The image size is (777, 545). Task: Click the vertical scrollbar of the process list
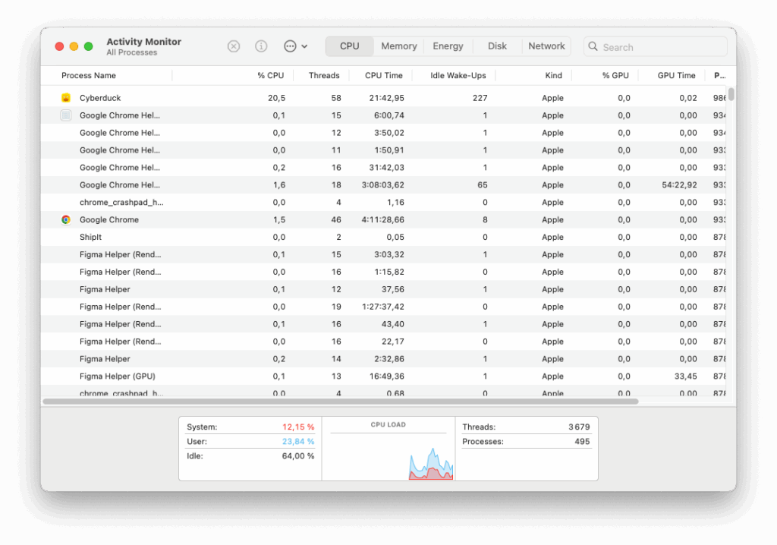[731, 94]
